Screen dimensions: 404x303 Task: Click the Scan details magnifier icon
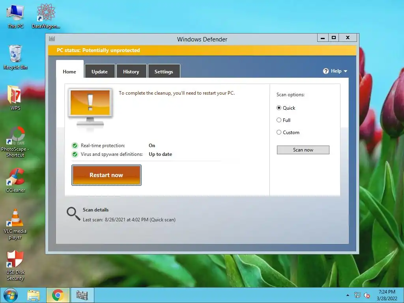coord(73,214)
